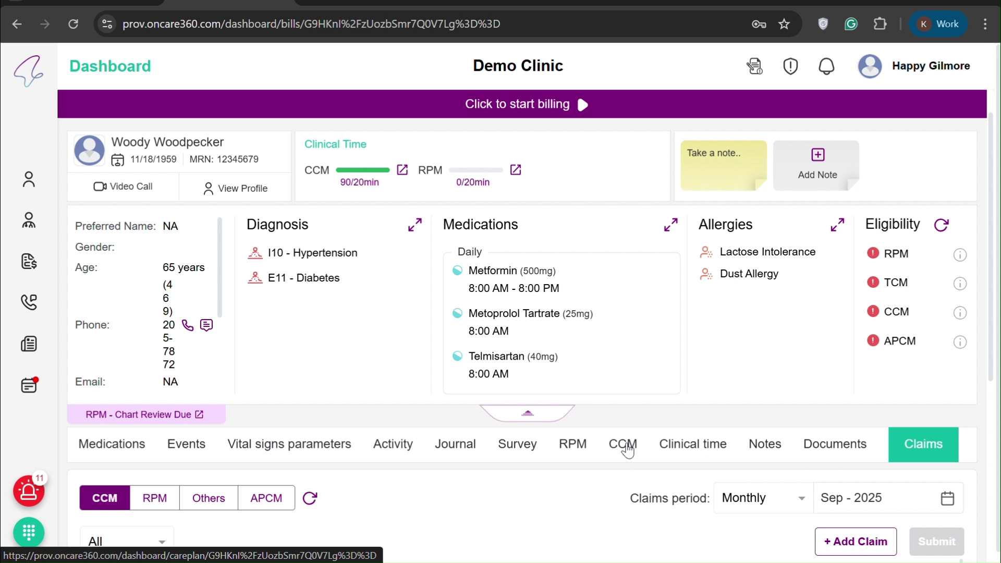Open the Documents tab
The image size is (1001, 563).
835,444
